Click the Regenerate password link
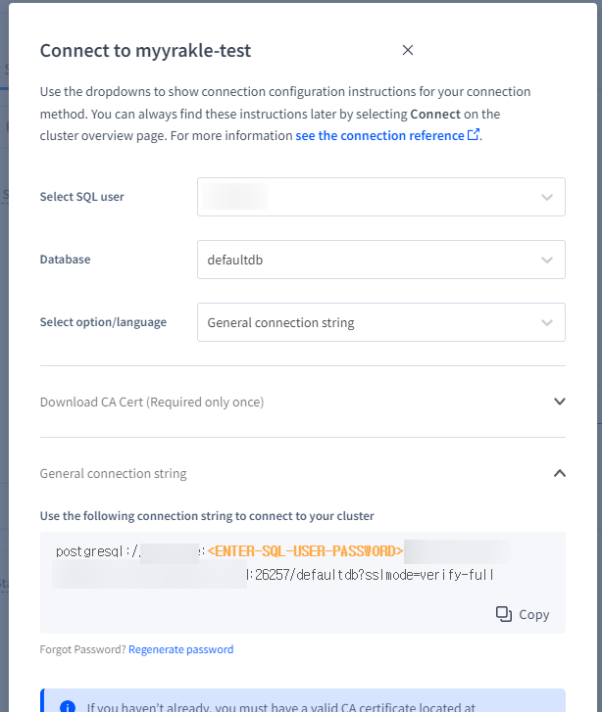 [180, 649]
